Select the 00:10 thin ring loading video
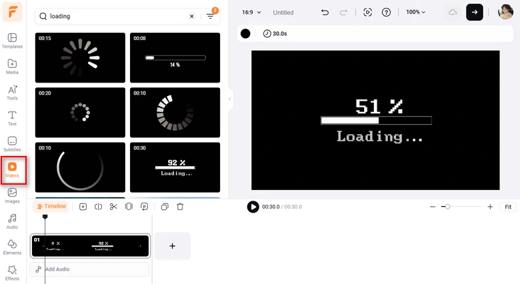This screenshot has height=284, width=520. pos(80,167)
